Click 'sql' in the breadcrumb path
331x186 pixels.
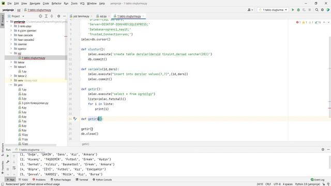click(x=19, y=10)
